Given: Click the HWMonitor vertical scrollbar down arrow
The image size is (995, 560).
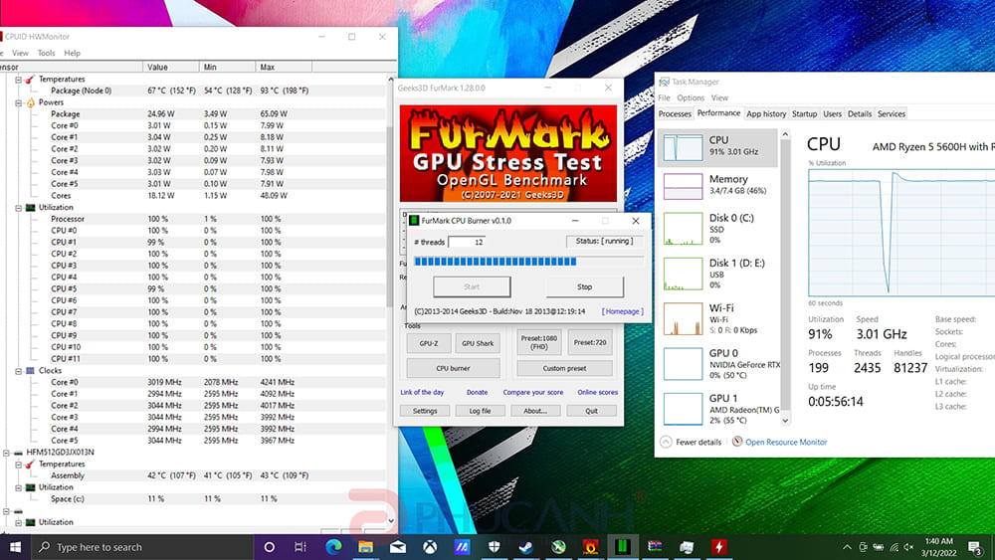Looking at the screenshot, I should [x=391, y=520].
